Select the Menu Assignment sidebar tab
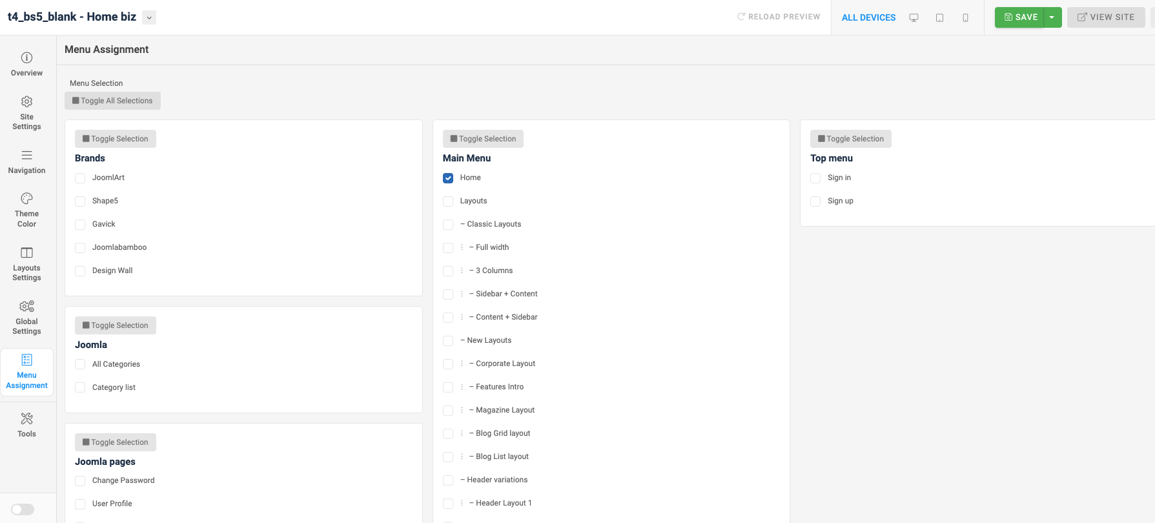Viewport: 1155px width, 523px height. click(26, 372)
